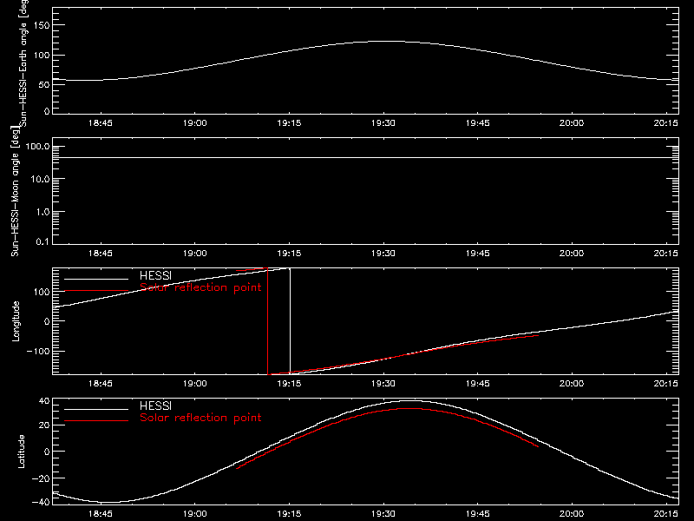694x521 pixels.
Task: Click 100.0 tick on Moon angle axis
Action: (x=37, y=147)
